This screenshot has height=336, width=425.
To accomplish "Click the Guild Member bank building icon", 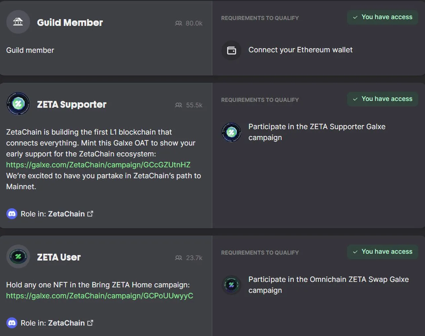I will click(x=18, y=22).
